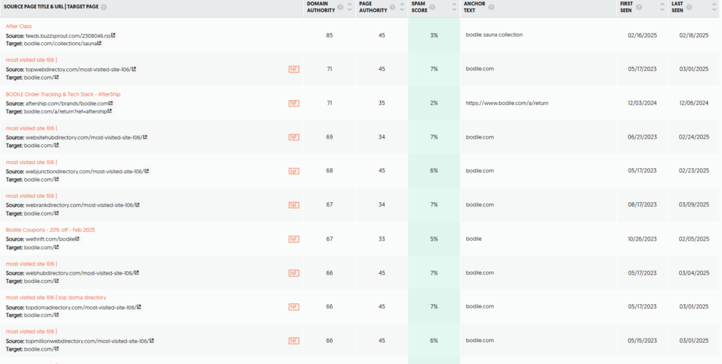Open external link icon for wethrift.com/bodile source

click(x=78, y=239)
